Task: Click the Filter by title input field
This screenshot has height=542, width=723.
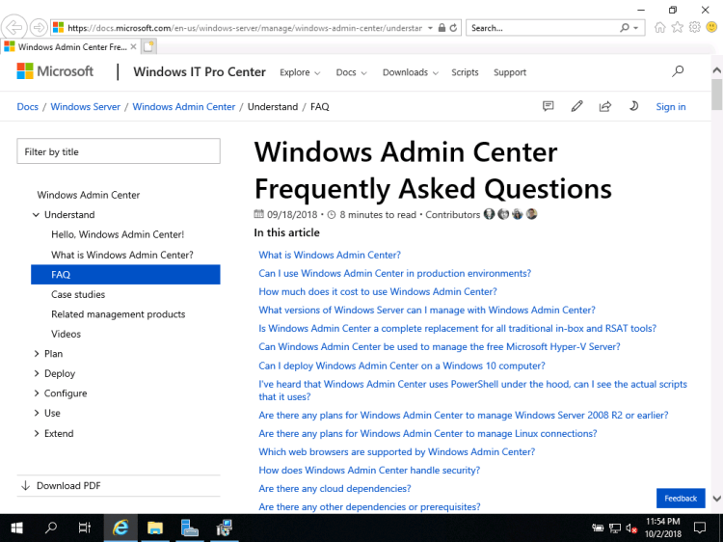Action: (x=119, y=151)
